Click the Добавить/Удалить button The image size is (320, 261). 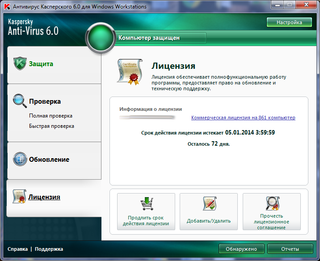(209, 212)
